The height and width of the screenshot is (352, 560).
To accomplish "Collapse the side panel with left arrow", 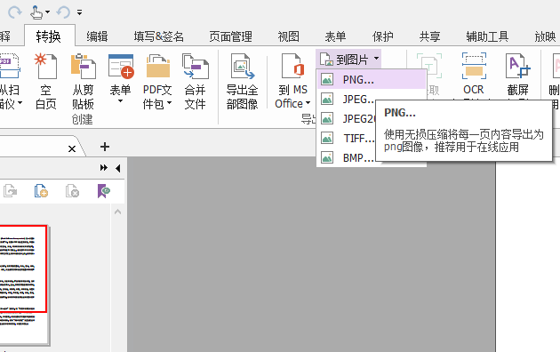I will click(118, 168).
